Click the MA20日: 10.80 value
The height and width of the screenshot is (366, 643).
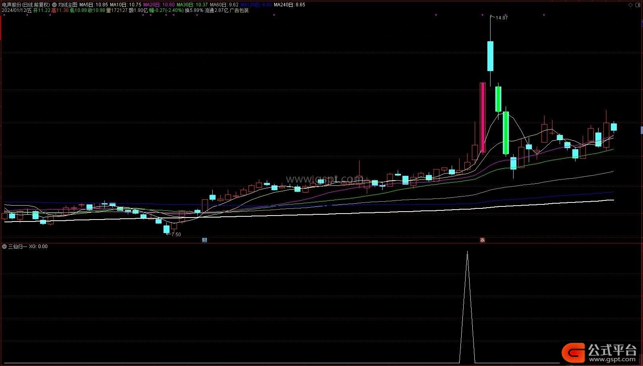[159, 5]
